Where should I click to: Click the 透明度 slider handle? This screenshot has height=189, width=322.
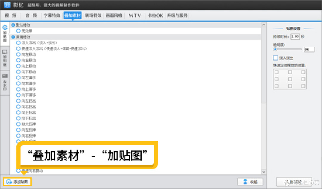tap(275, 49)
